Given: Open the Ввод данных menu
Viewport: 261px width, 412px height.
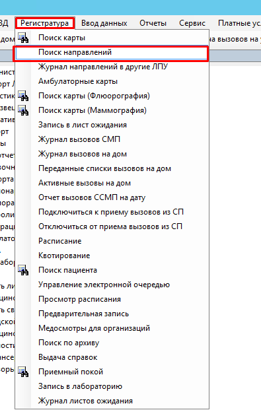Looking at the screenshot, I should [x=104, y=23].
